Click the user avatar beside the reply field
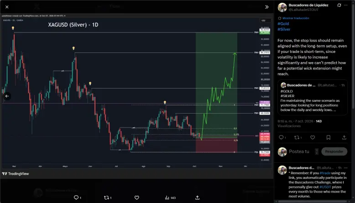Screen dimensions: 355x203 (x=282, y=152)
